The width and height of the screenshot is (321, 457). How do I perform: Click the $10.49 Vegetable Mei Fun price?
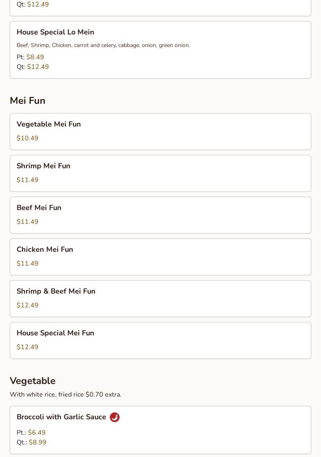pyautogui.click(x=28, y=138)
